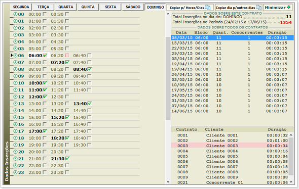Uncheck the 13:40 checkbox
Image resolution: width=299 pixels, height=189 pixels.
click(x=90, y=104)
